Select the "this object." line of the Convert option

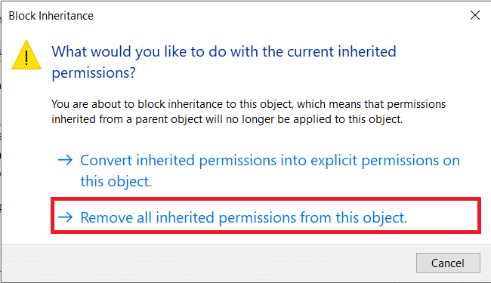point(116,181)
